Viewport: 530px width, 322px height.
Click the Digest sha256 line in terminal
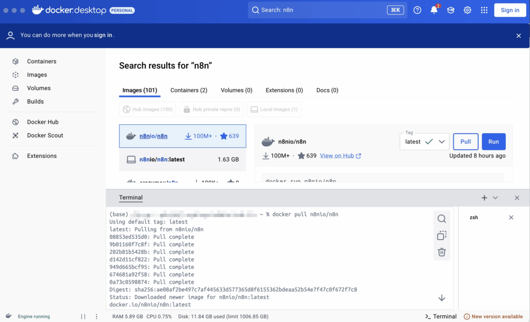tap(233, 289)
